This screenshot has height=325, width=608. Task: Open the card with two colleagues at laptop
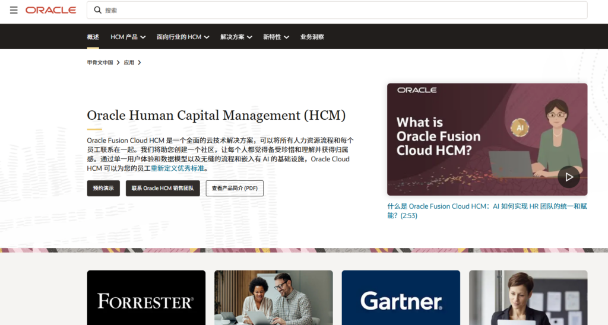click(x=273, y=298)
